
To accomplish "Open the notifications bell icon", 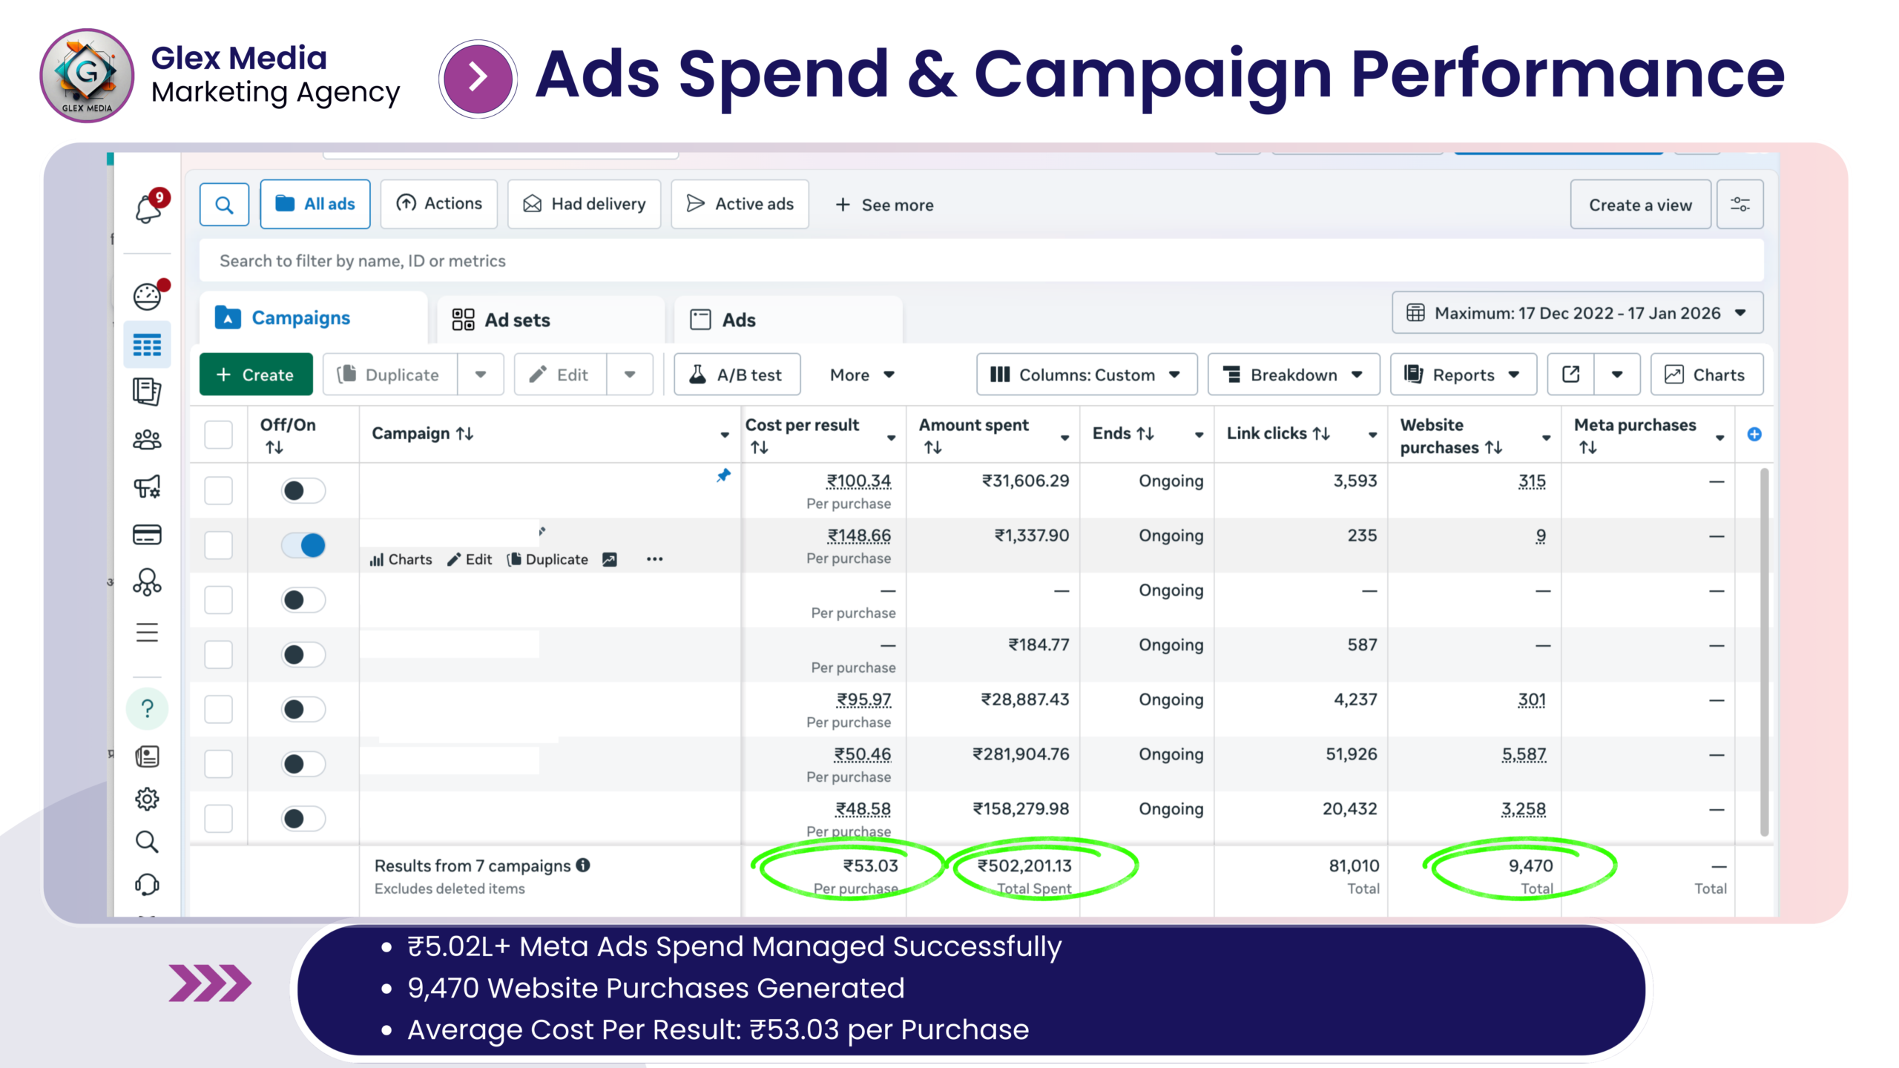I will pyautogui.click(x=148, y=208).
